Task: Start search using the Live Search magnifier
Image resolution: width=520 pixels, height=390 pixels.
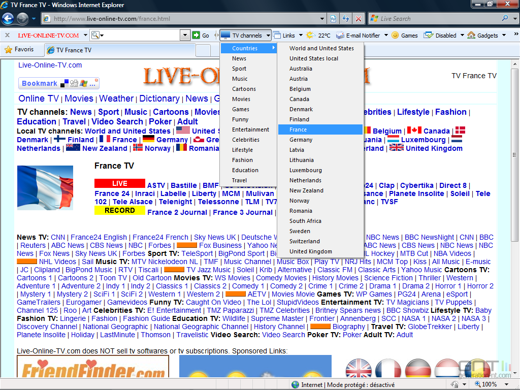Action: pos(505,18)
